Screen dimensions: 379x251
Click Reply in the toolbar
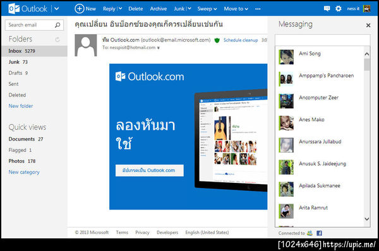click(109, 9)
